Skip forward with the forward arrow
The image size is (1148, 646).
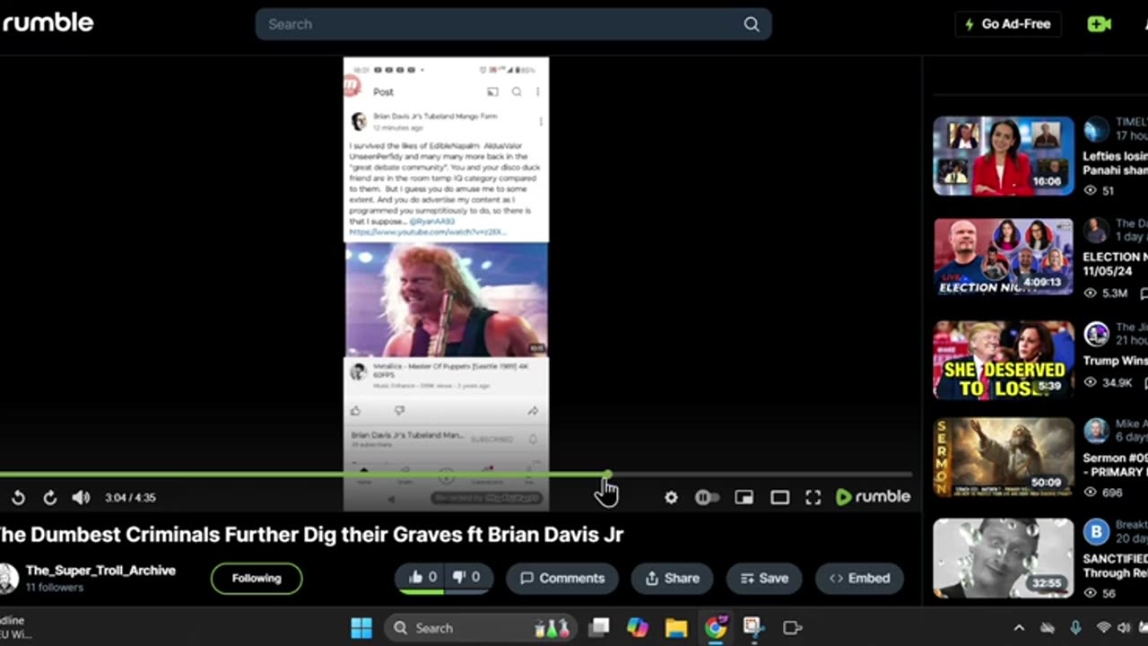pyautogui.click(x=50, y=497)
